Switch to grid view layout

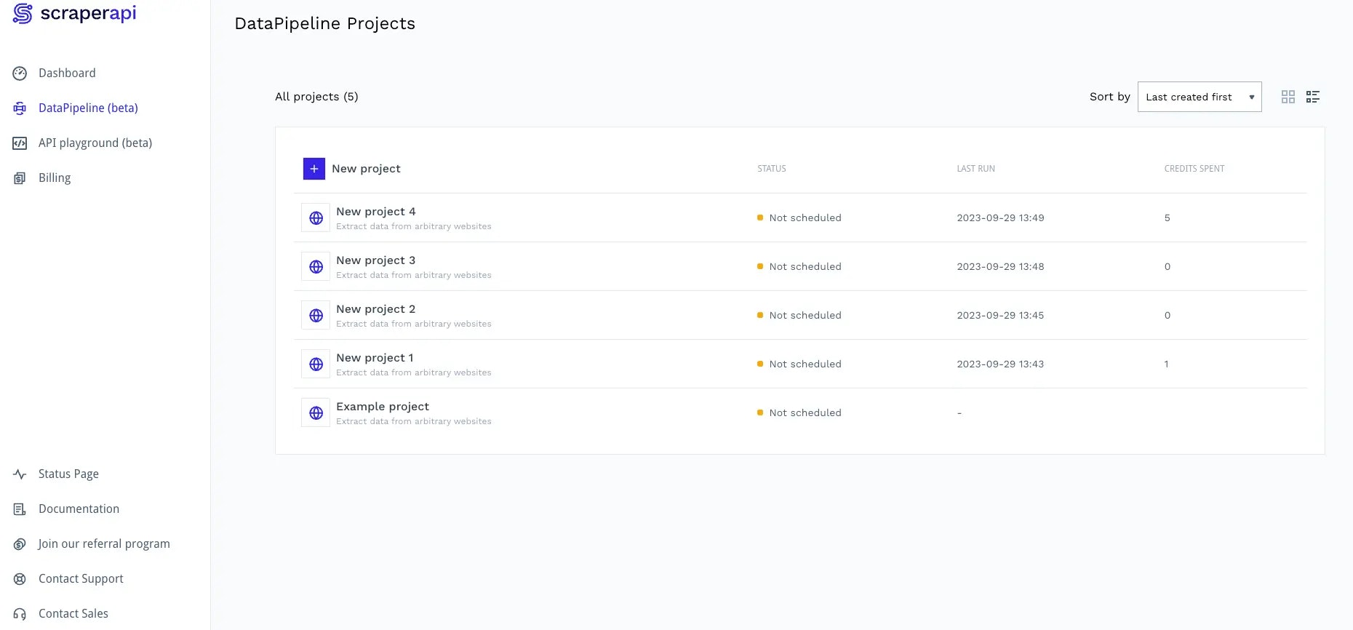[1288, 97]
